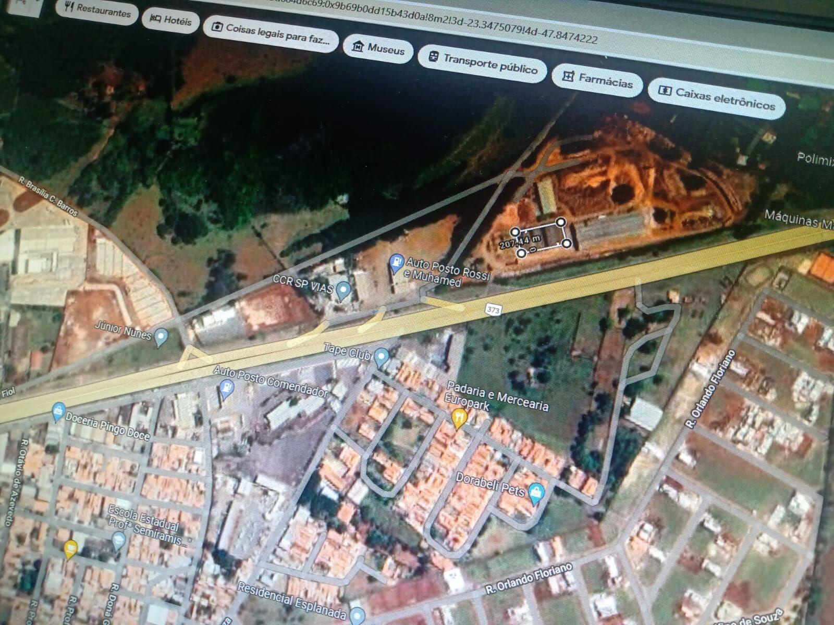Click the Dorabeli Pets label text
The width and height of the screenshot is (834, 625).
point(490,484)
